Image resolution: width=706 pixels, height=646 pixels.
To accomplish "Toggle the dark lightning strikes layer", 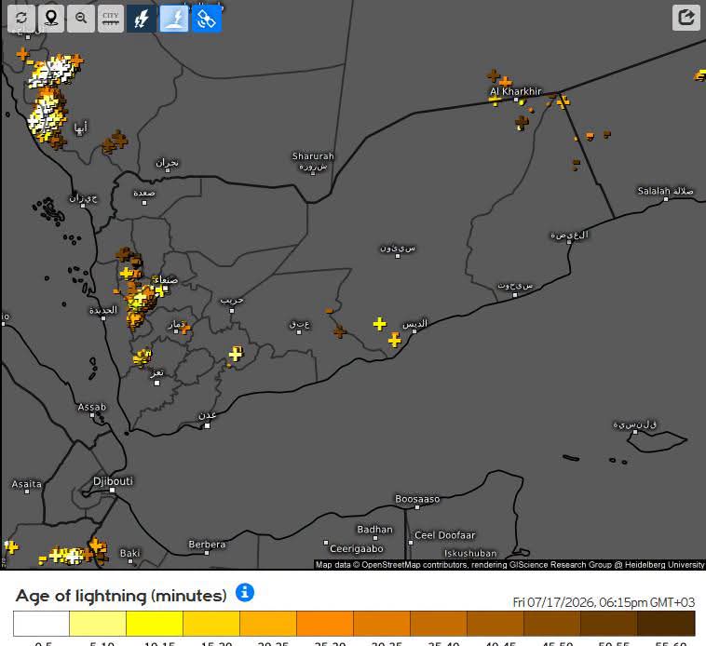I will (x=142, y=19).
